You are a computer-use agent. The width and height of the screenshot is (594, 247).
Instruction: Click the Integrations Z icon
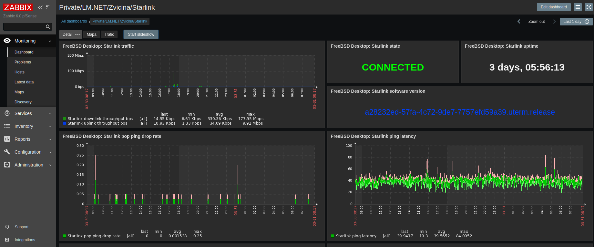pos(7,240)
